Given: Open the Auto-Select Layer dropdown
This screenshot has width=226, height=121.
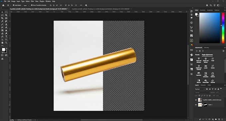Looking at the screenshot, I should [x=26, y=5].
